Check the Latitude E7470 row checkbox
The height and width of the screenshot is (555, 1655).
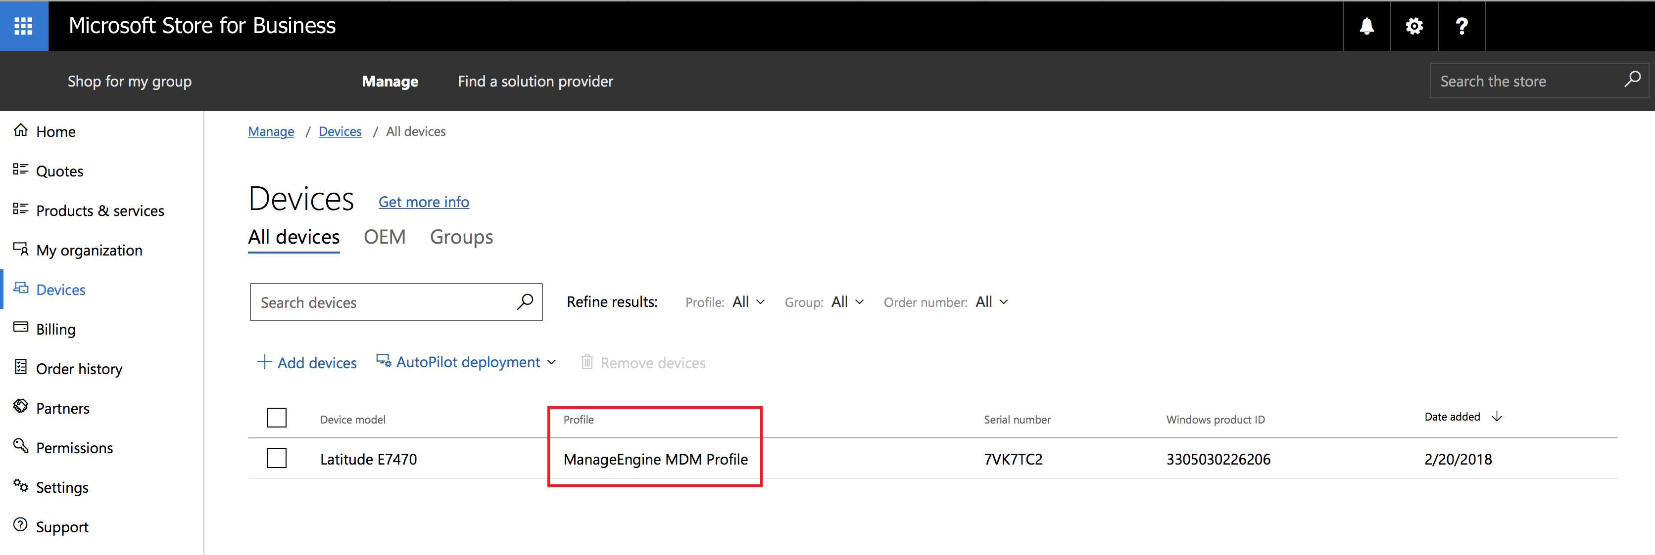point(276,458)
